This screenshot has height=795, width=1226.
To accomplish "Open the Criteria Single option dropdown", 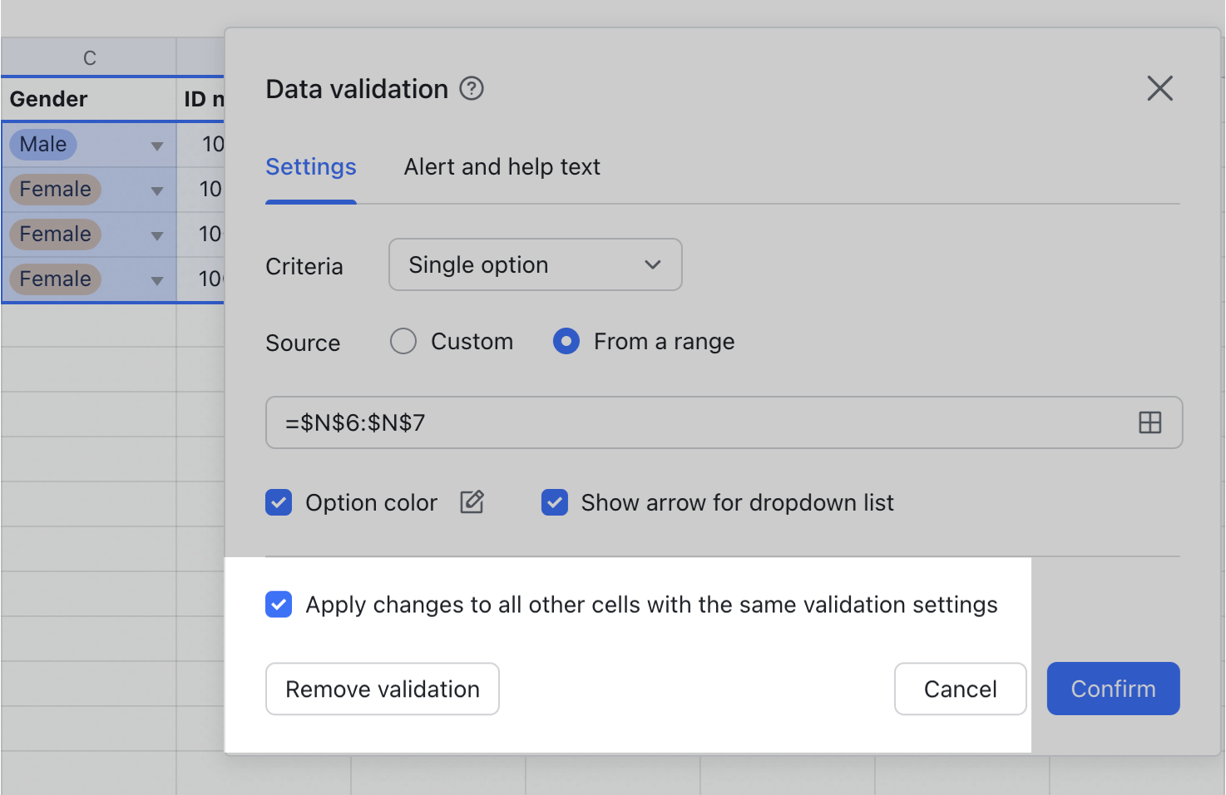I will pyautogui.click(x=535, y=264).
